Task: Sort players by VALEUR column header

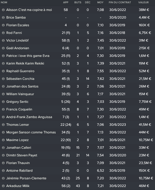Action: 144,2
